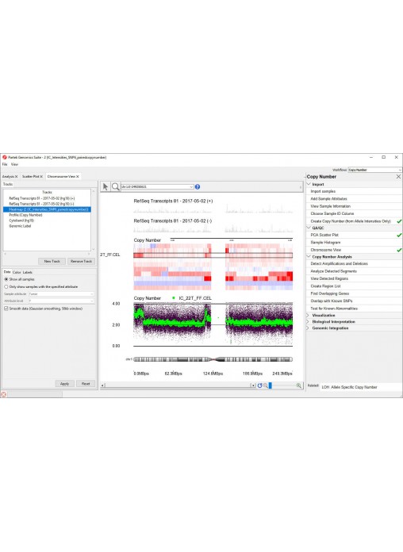Viewport: 403px width, 552px height.
Task: Activate the magnifier zoom tool
Action: (x=115, y=186)
